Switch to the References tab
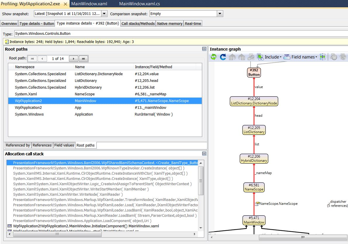Screen dimensions: 348x244 pos(42,145)
